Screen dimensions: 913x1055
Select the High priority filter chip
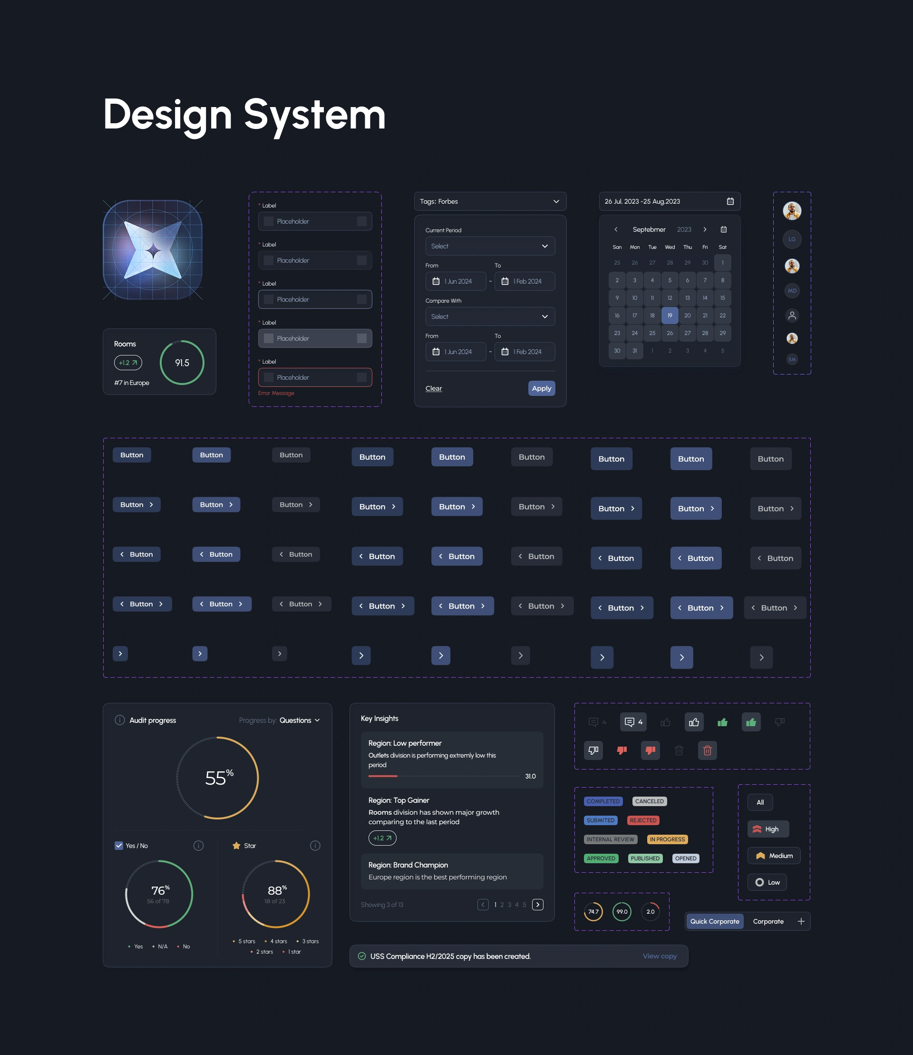768,829
